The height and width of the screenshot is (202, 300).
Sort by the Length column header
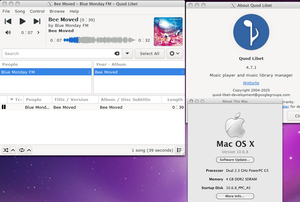pyautogui.click(x=173, y=99)
